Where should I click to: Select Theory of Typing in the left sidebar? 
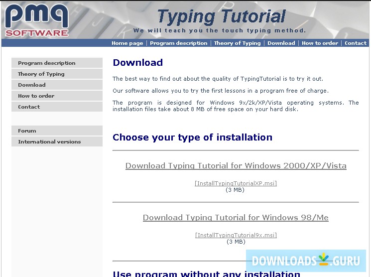coord(57,74)
